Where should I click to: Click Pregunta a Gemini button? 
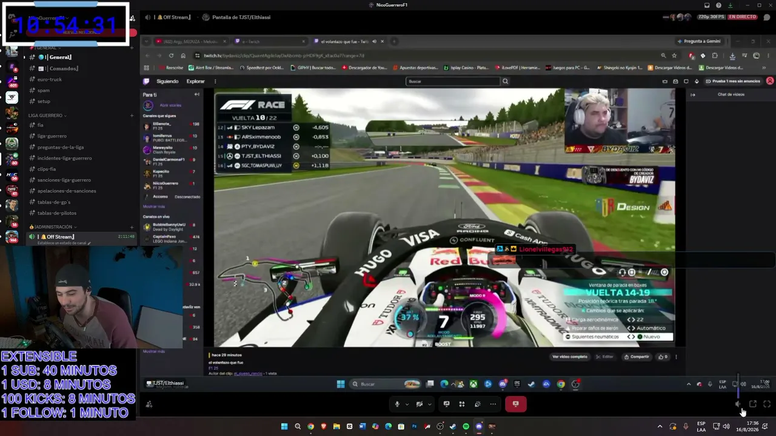(x=699, y=41)
